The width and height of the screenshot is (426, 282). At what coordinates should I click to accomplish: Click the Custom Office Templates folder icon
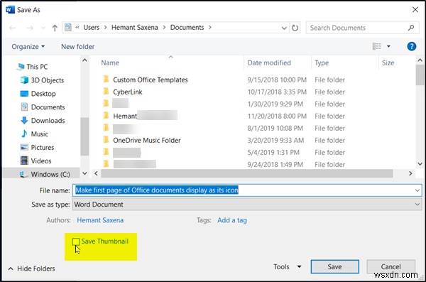(106, 80)
